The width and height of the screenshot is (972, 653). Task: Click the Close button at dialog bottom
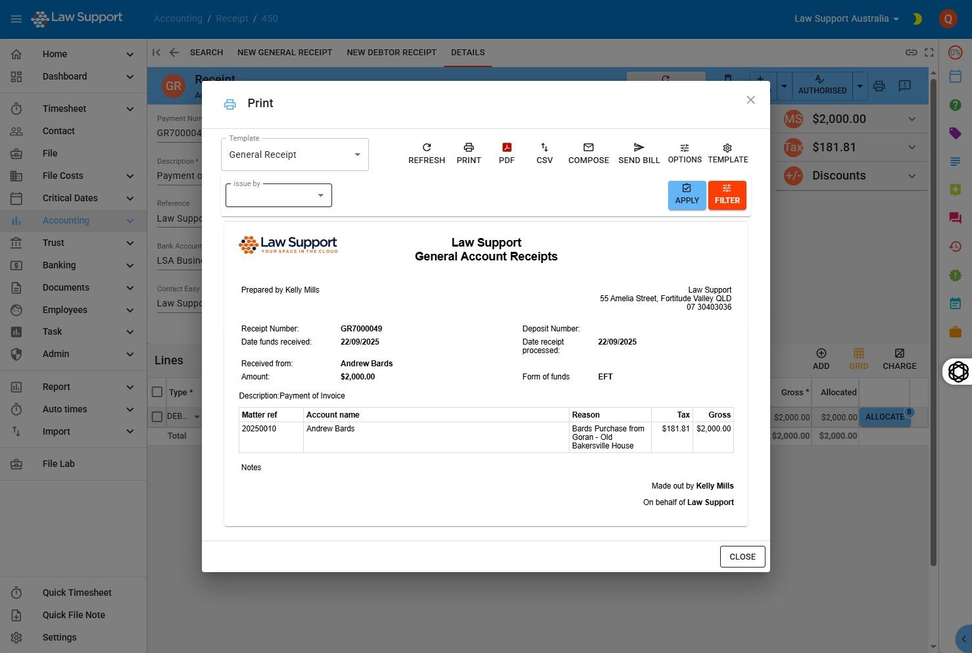[x=742, y=556]
